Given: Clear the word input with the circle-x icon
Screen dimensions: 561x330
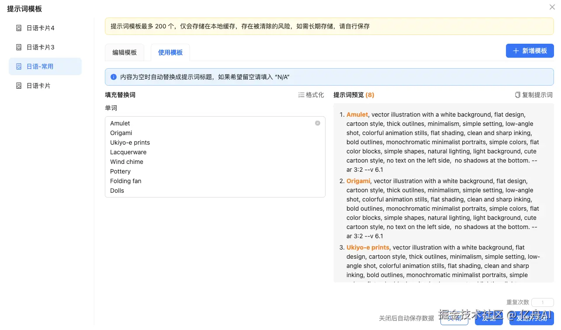Looking at the screenshot, I should pos(318,123).
